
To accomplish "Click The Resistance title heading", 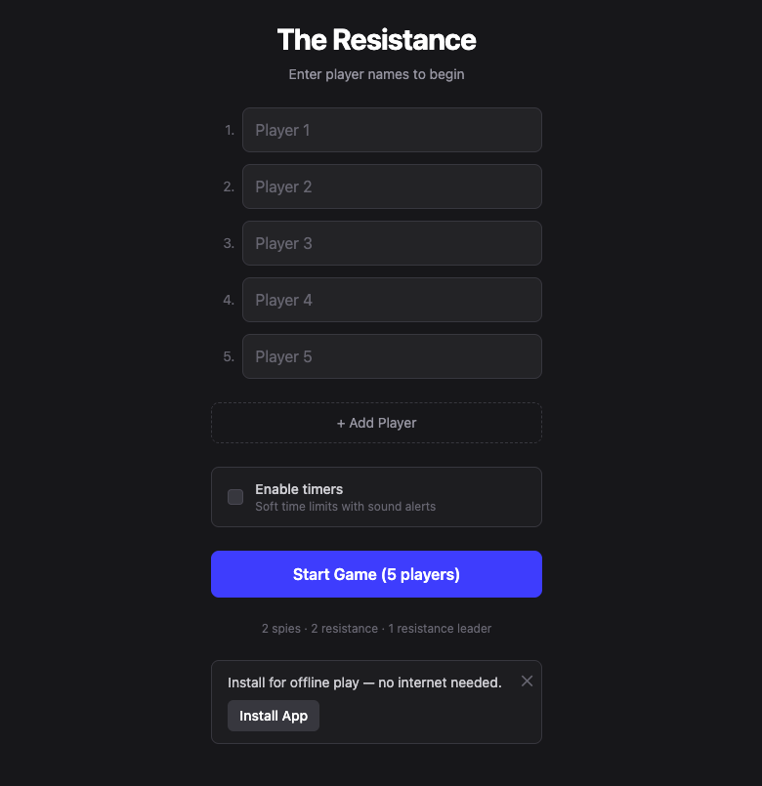I will click(376, 40).
